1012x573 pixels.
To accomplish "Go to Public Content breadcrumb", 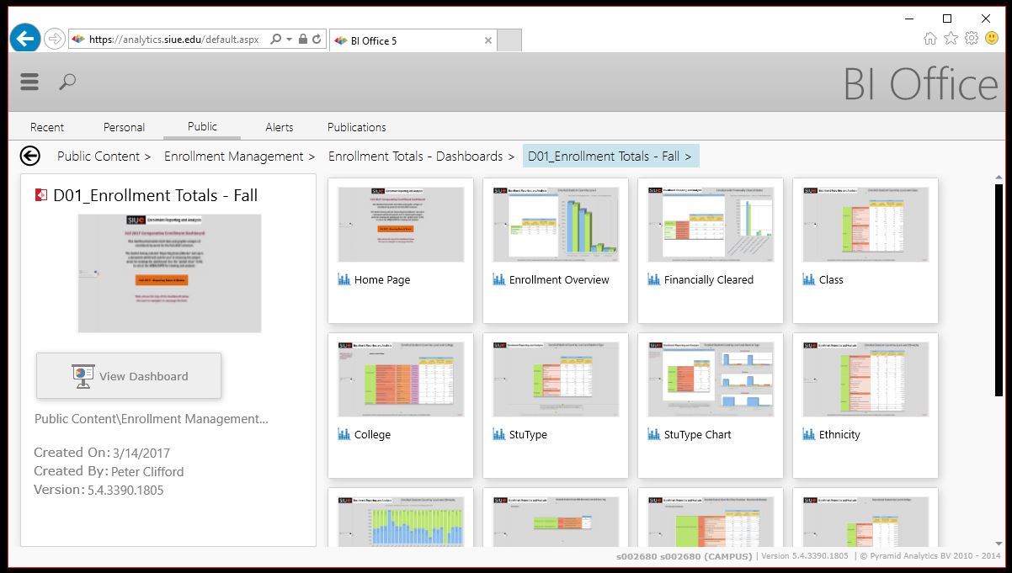I will pos(98,157).
